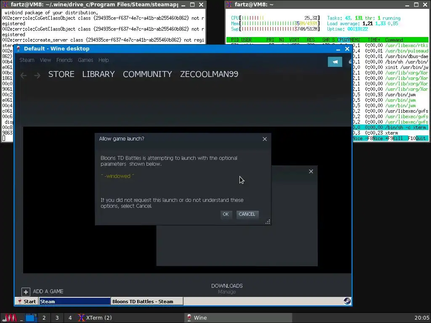Select XTerm (2) in the panel taskbar

(x=130, y=318)
